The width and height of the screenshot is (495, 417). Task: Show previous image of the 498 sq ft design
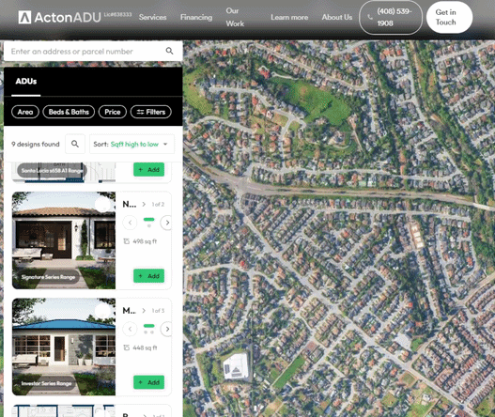click(x=130, y=223)
